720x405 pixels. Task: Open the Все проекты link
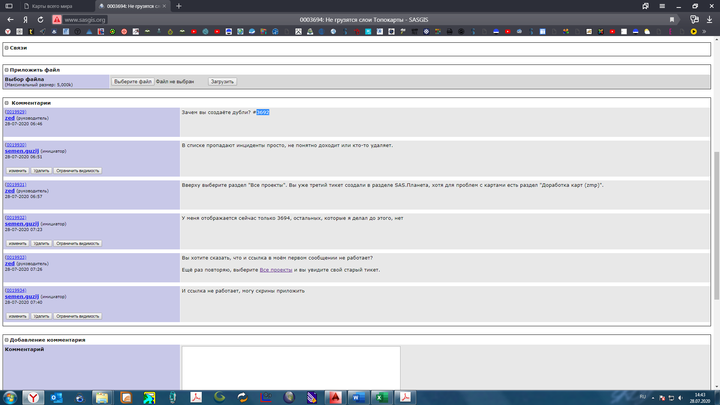[x=276, y=270]
